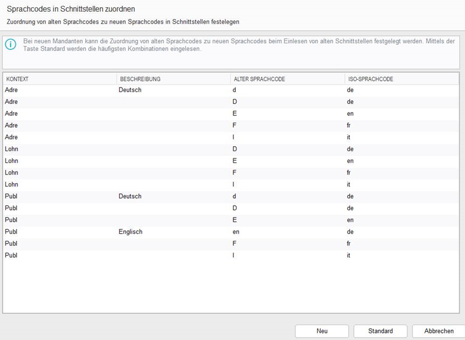
Task: Click the ISO-SPRACHCODE column header
Action: click(370, 79)
